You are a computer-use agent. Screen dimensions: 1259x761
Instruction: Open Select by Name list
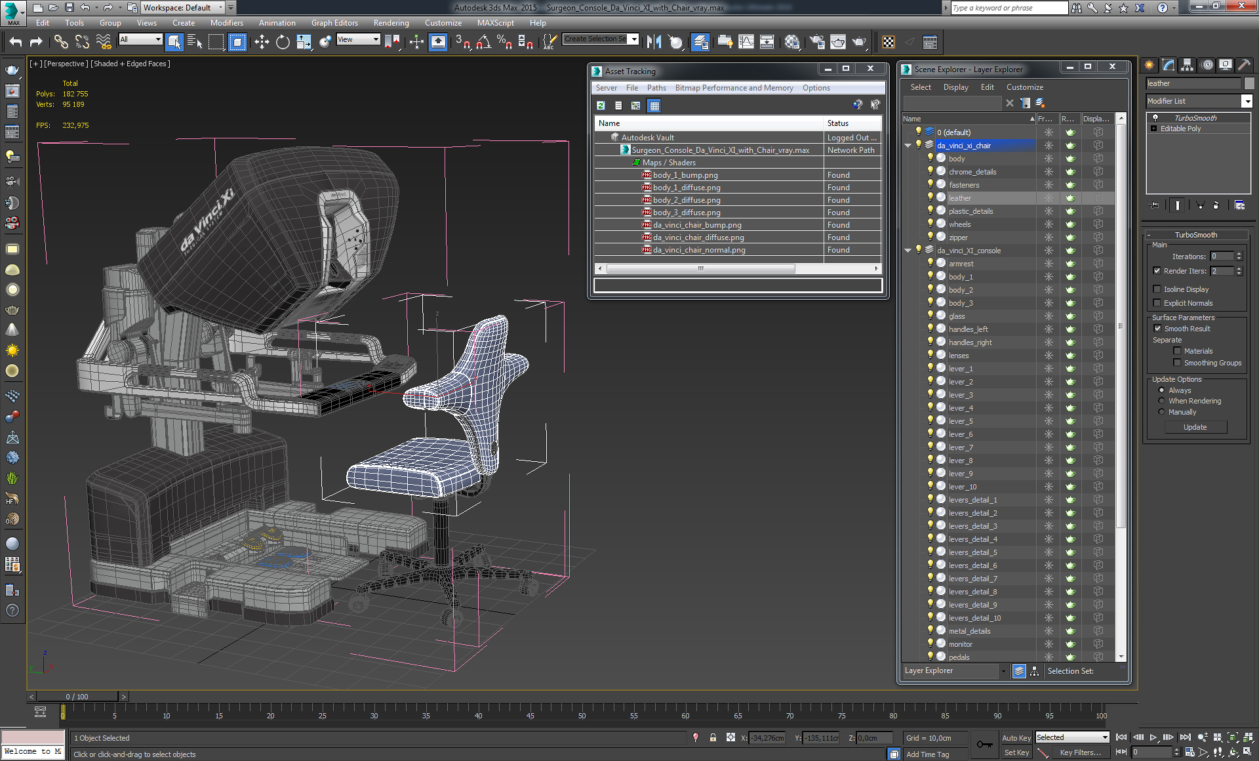[195, 42]
